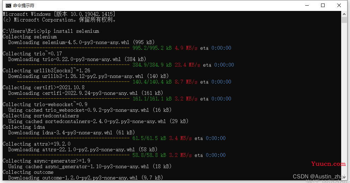Click the vertical scrollbar thumb

click(x=344, y=20)
